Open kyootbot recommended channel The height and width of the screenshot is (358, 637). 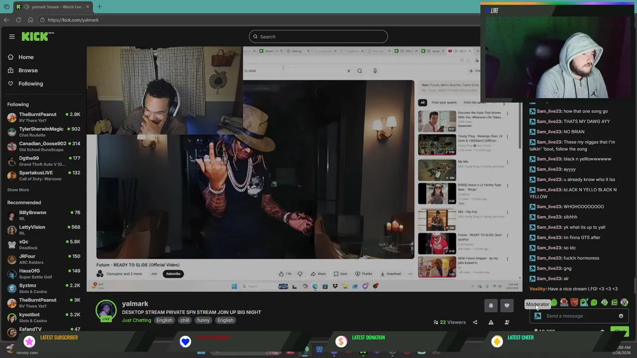44,317
